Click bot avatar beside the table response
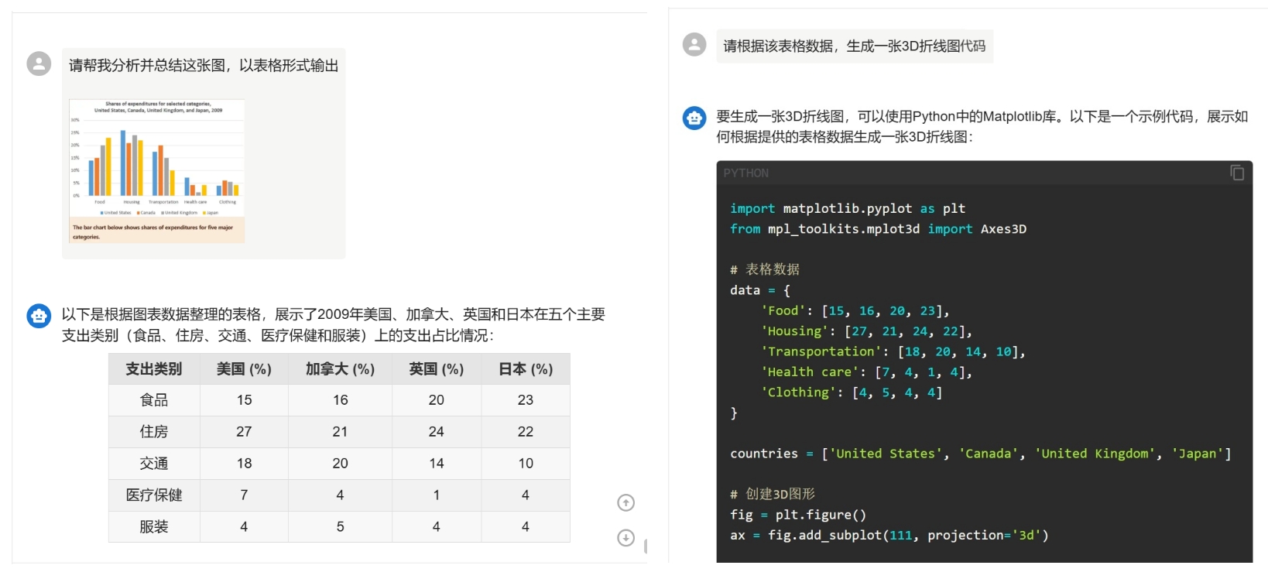 coord(39,316)
